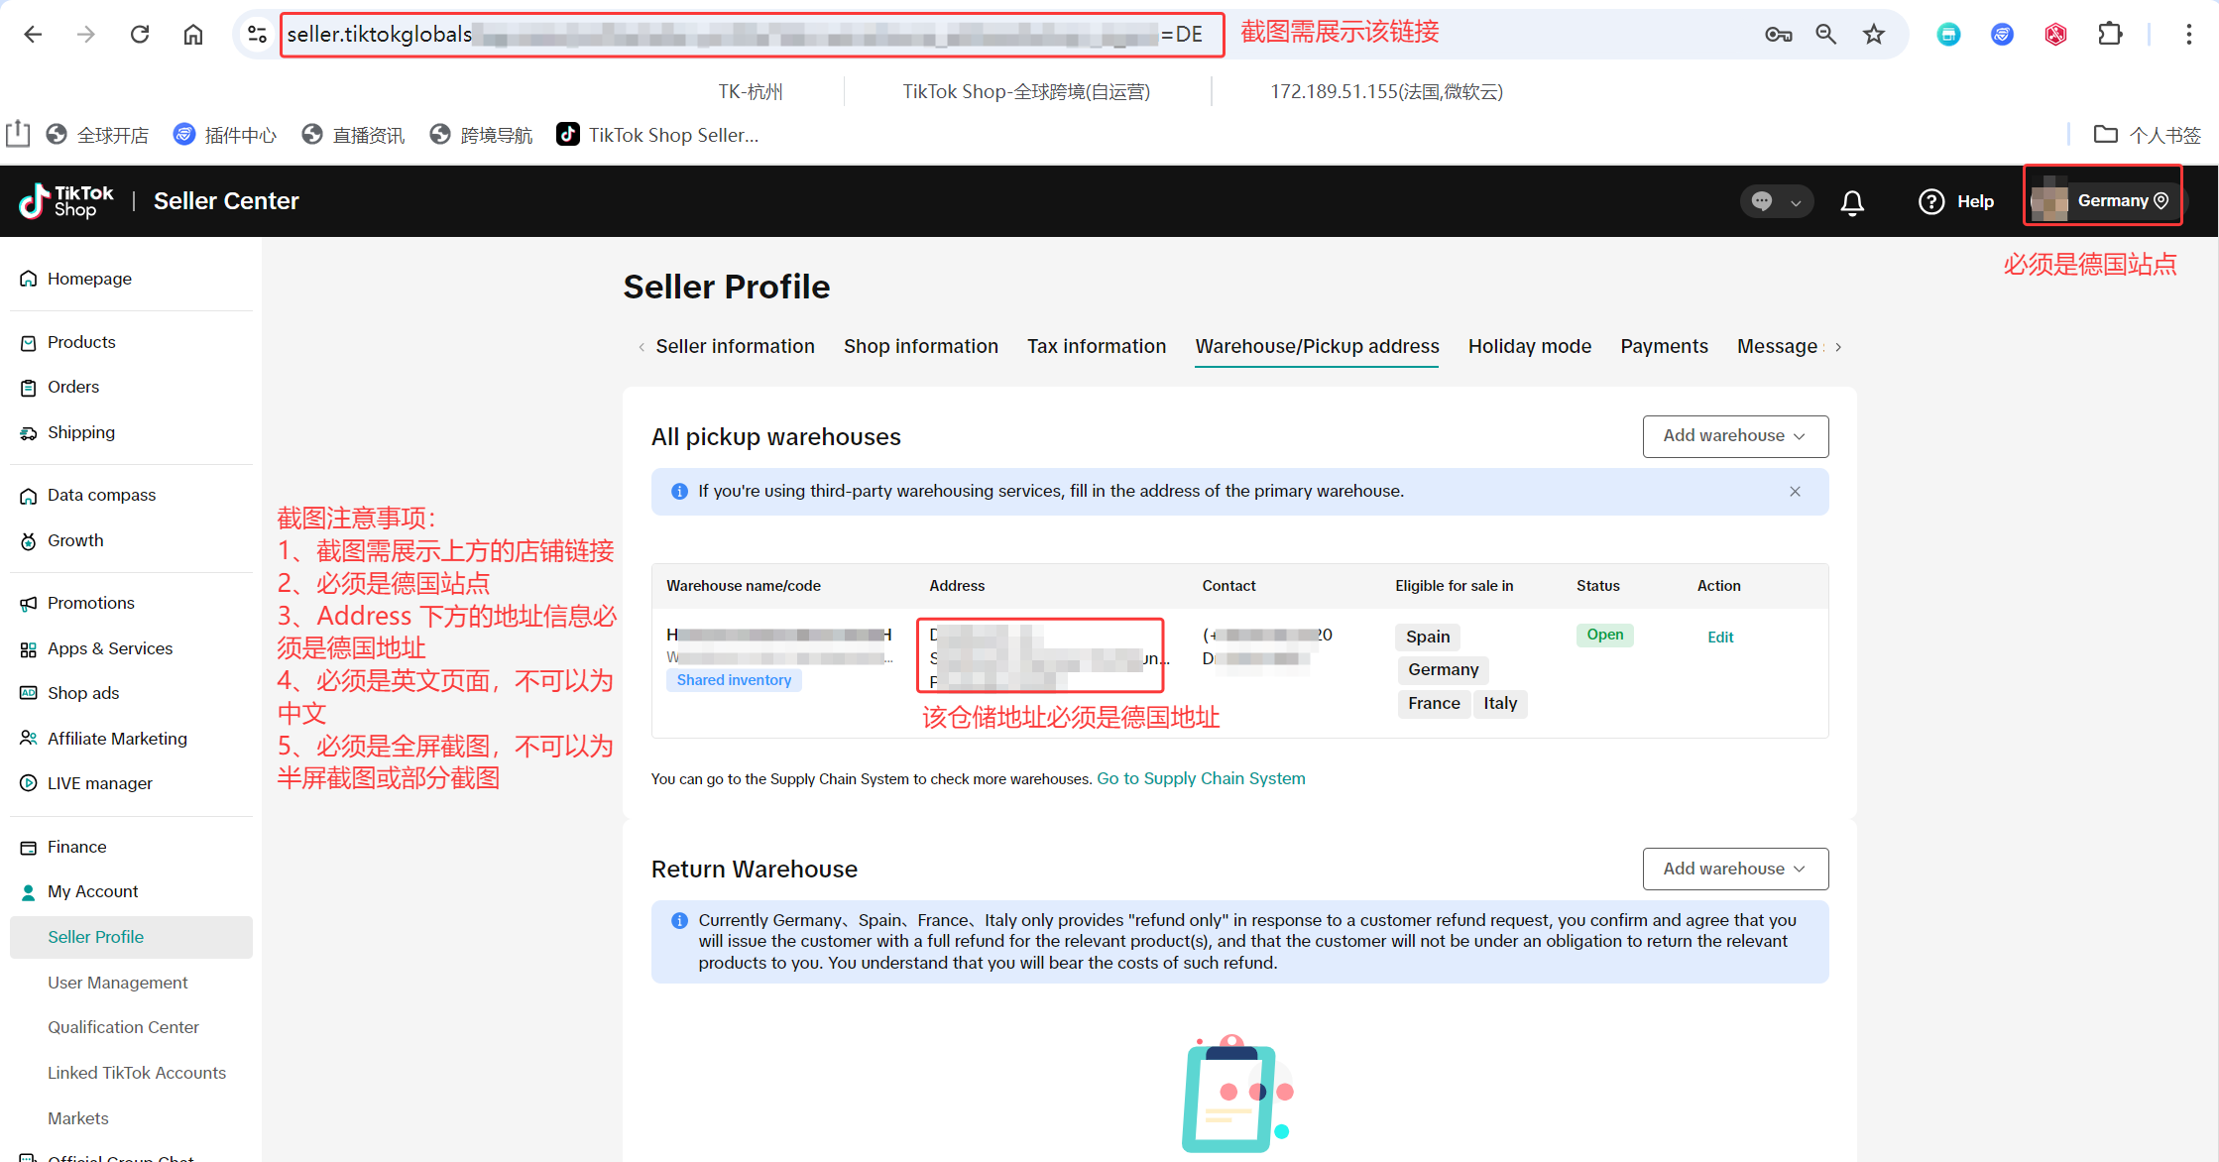Open Add warehouse dropdown for Return Warehouse

point(1735,869)
